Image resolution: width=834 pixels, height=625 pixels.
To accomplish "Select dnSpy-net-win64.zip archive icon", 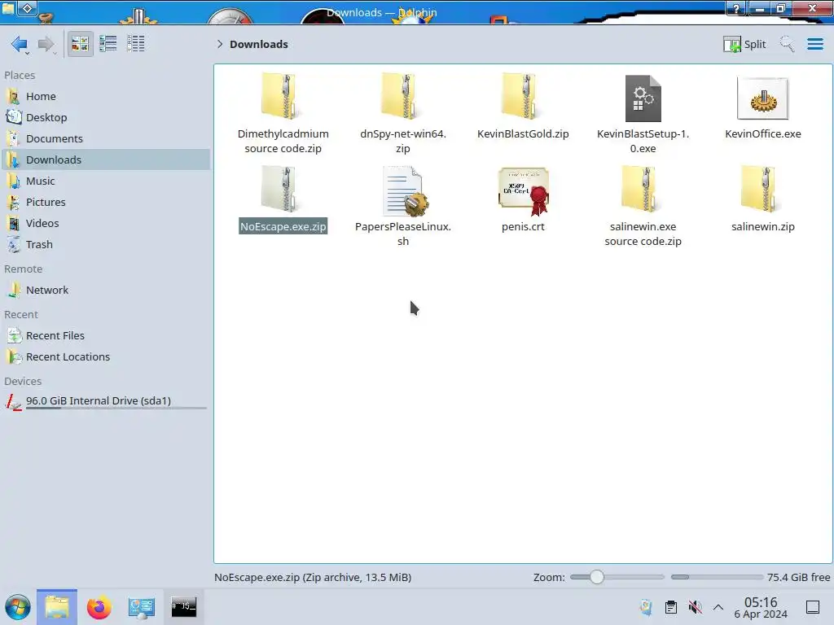I will pyautogui.click(x=402, y=97).
